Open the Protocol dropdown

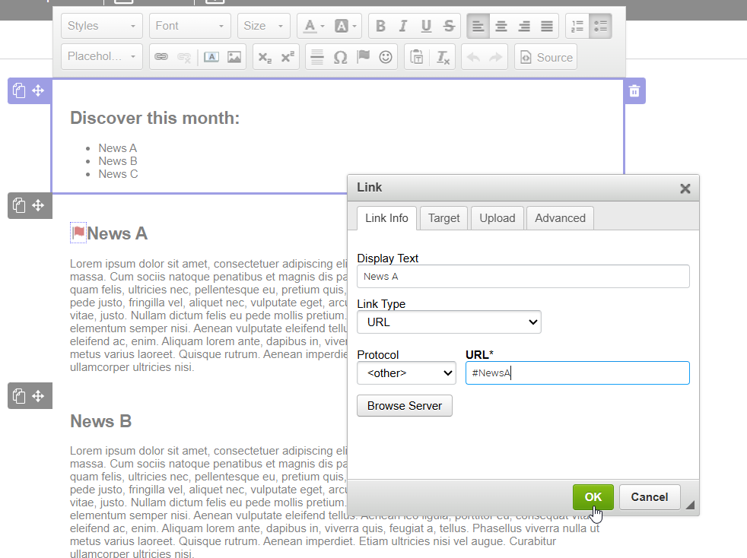coord(406,373)
